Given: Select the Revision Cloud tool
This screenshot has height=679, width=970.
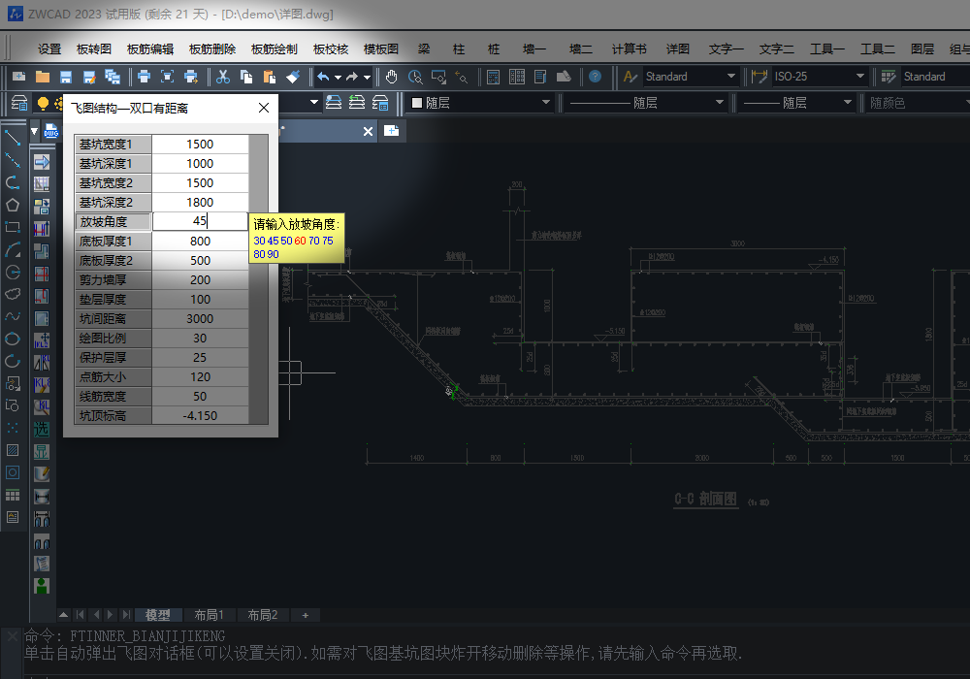Looking at the screenshot, I should (x=13, y=294).
